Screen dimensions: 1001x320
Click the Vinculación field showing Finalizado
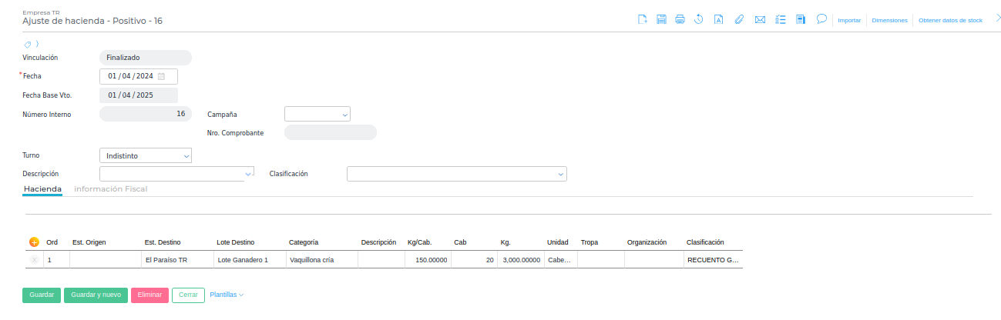tap(146, 58)
